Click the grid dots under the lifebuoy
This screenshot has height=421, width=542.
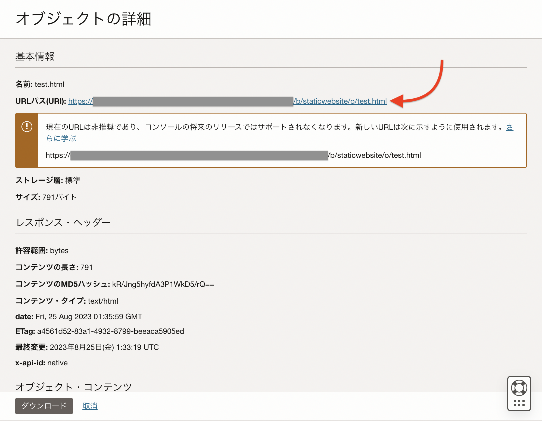coord(519,403)
